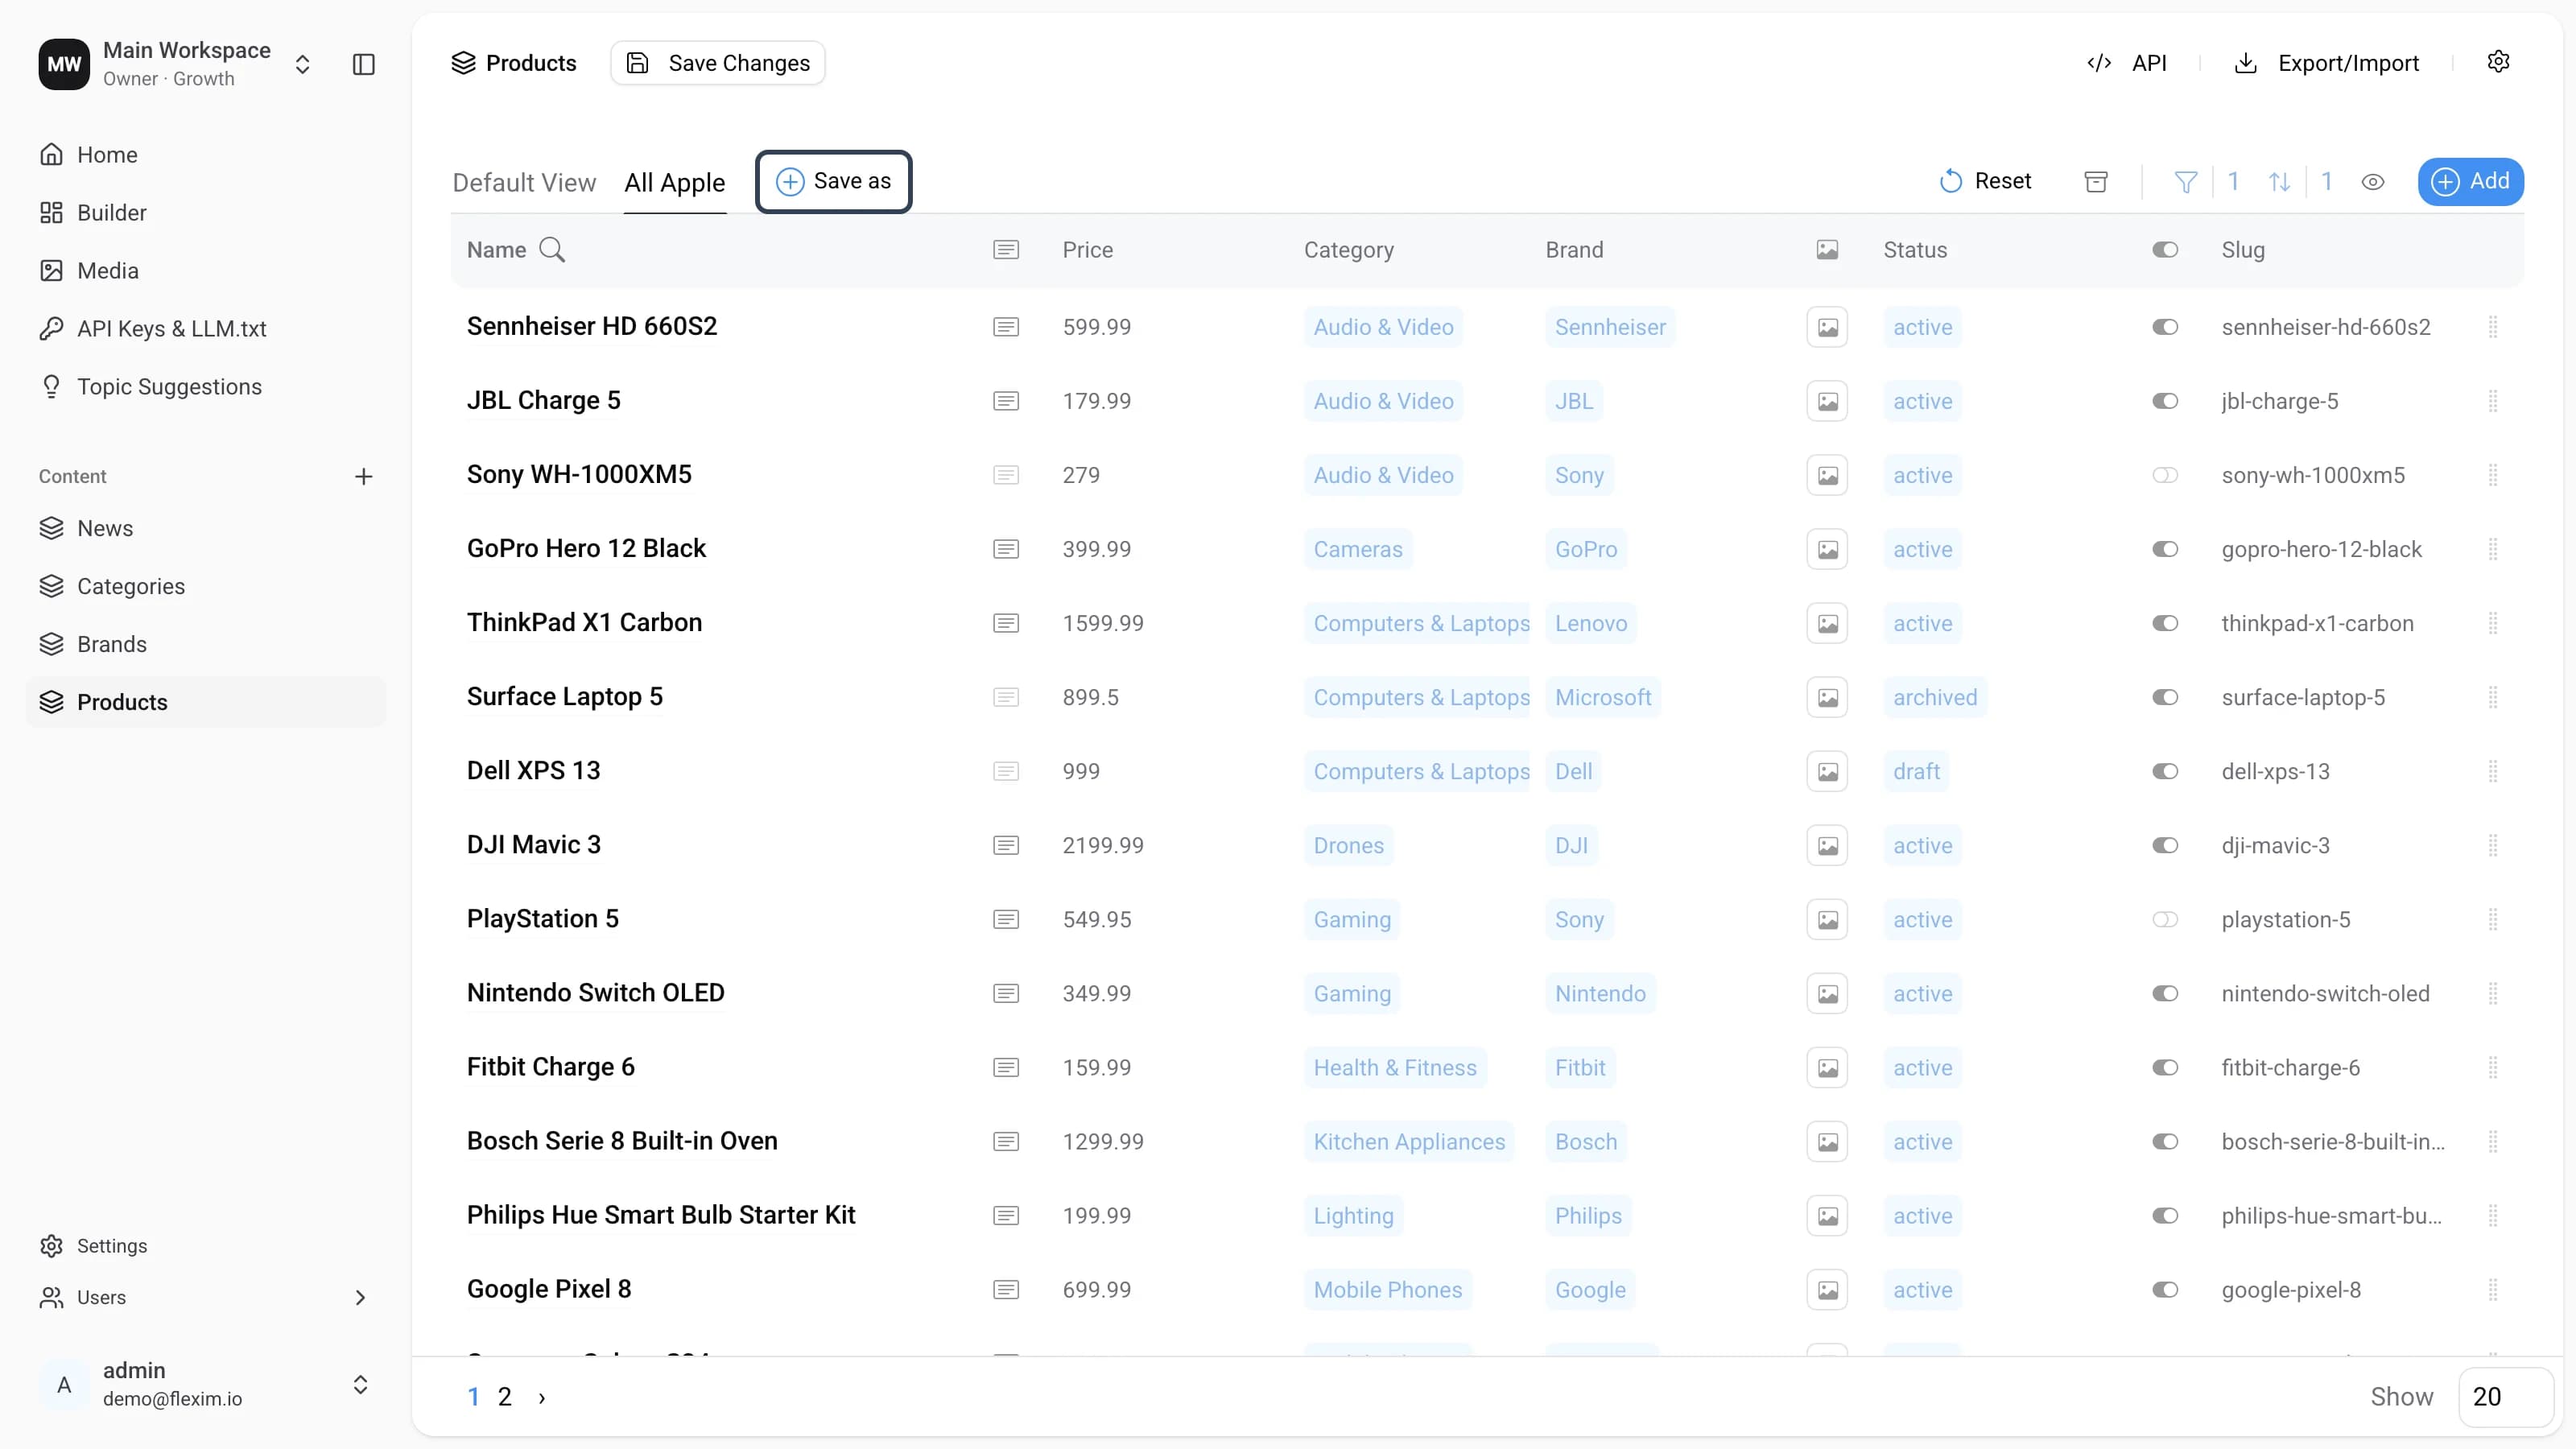Reset the current view
Viewport: 2576px width, 1449px height.
point(1985,181)
